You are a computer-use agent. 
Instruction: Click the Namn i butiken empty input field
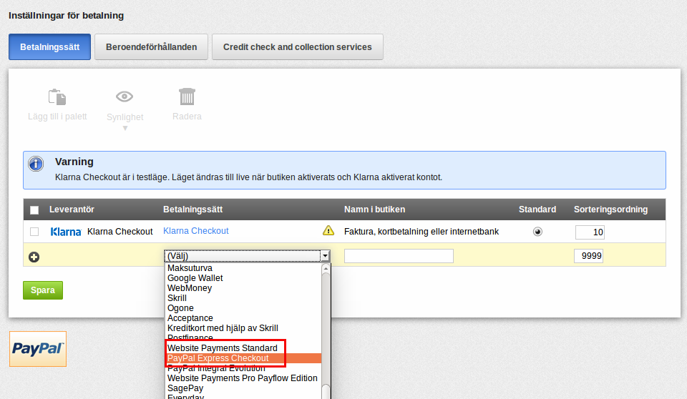coord(399,256)
